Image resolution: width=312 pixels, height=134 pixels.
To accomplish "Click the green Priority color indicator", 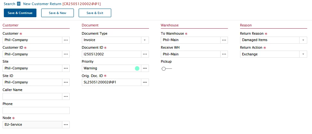I will (137, 68).
